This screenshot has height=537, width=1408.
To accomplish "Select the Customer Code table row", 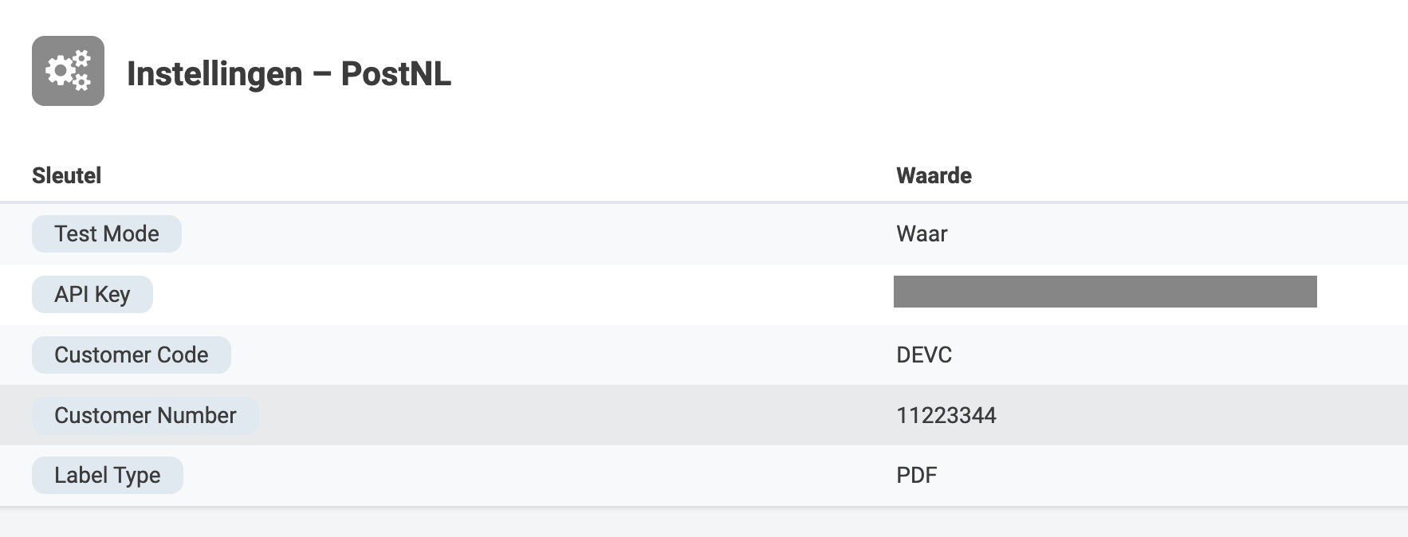I will 704,355.
